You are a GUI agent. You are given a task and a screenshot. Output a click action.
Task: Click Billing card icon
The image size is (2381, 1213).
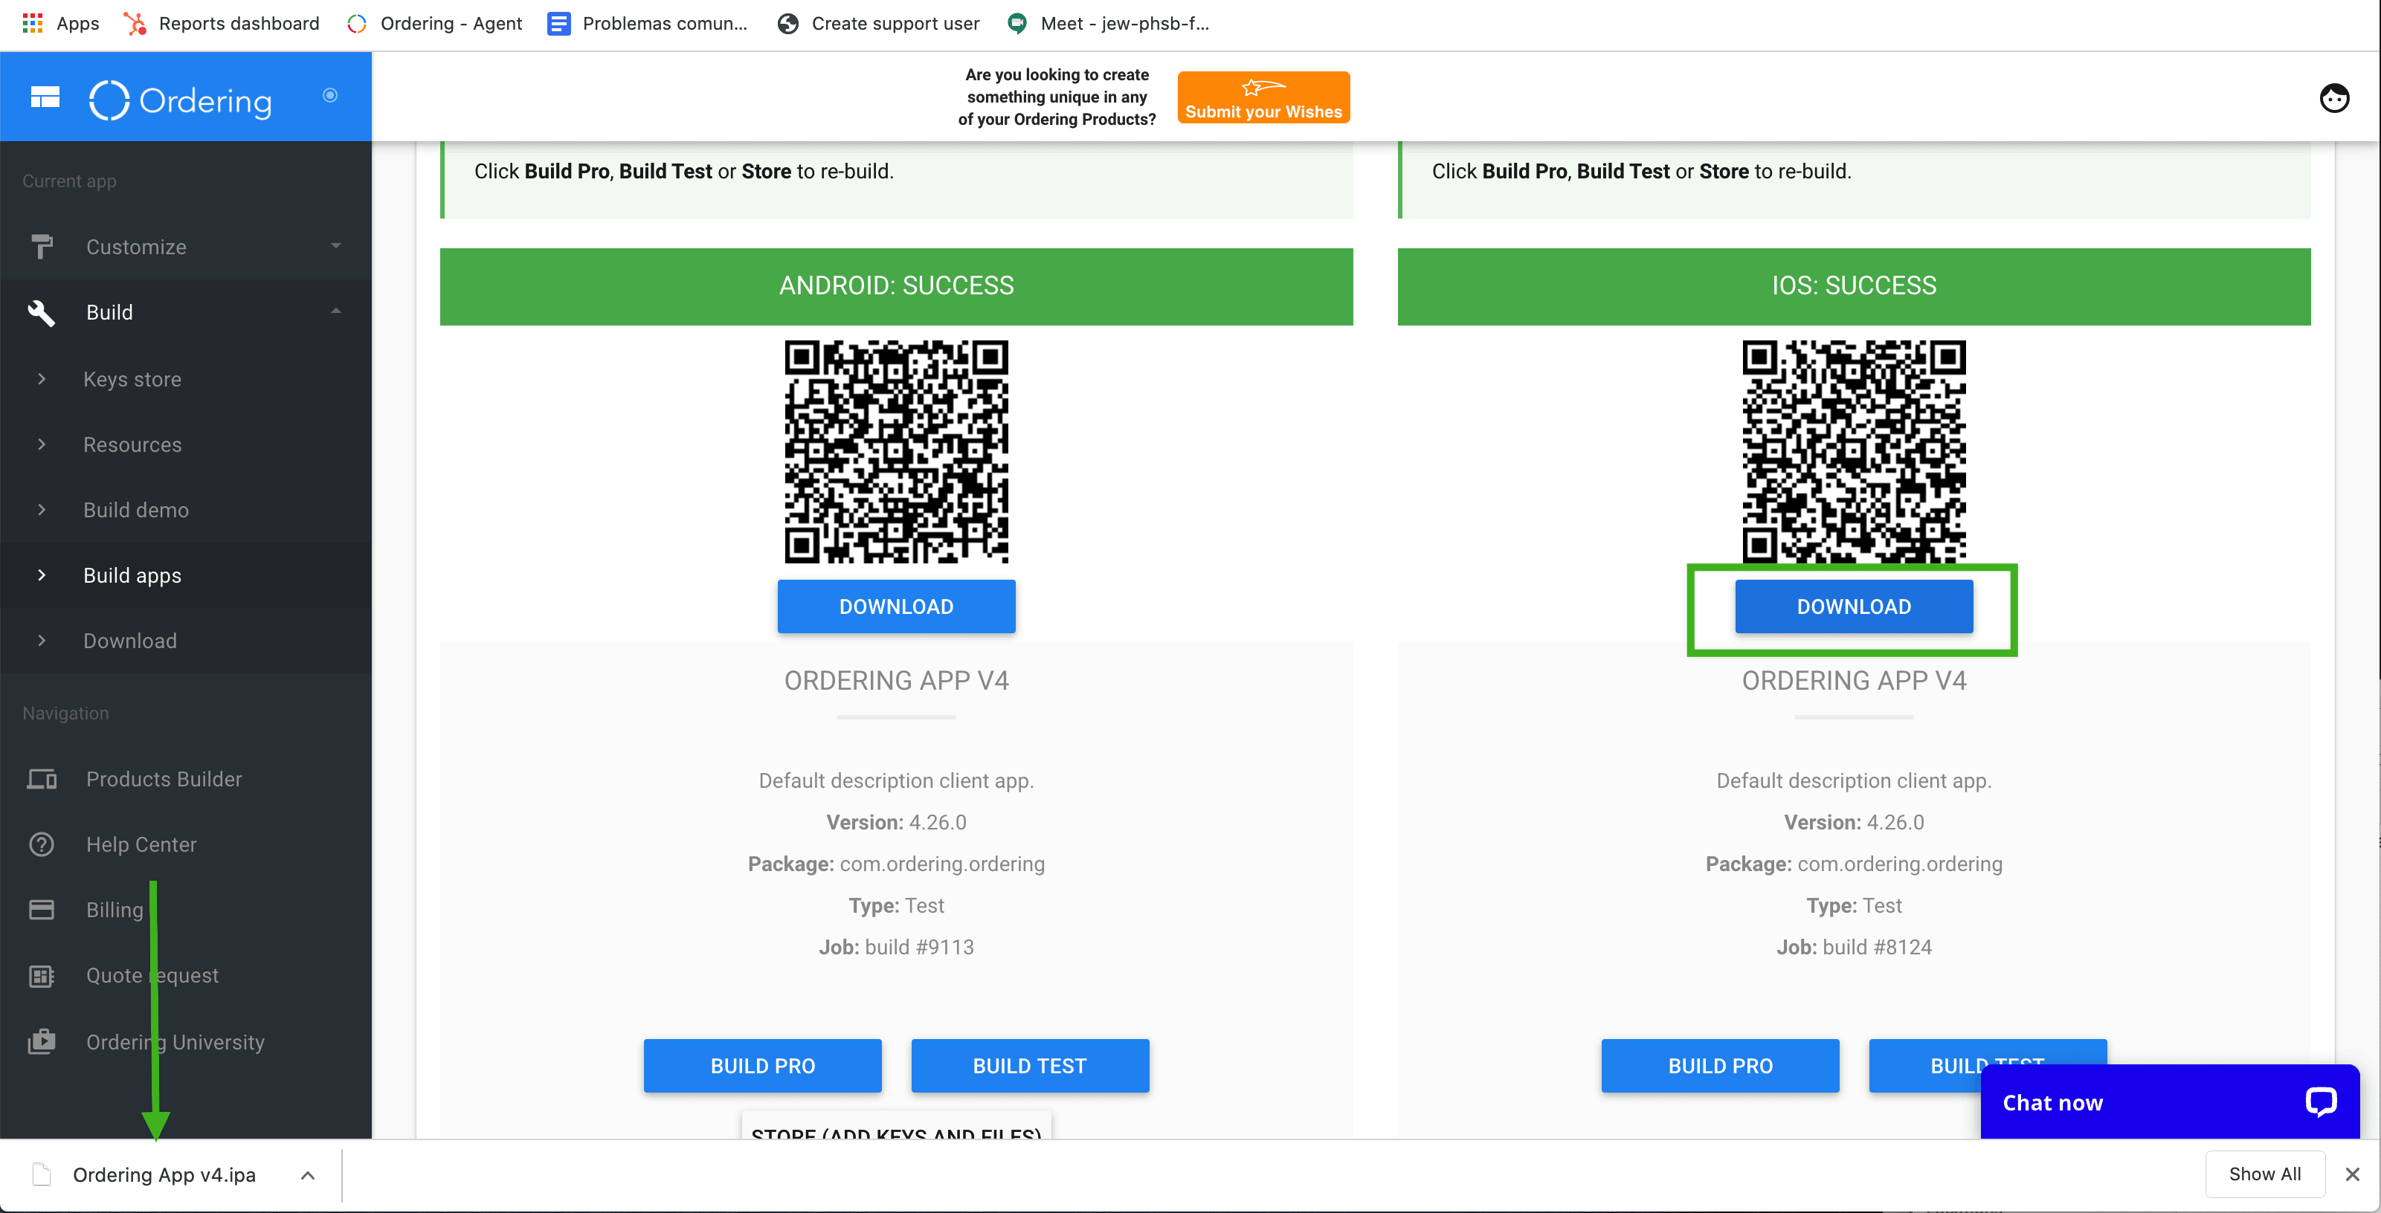coord(42,910)
